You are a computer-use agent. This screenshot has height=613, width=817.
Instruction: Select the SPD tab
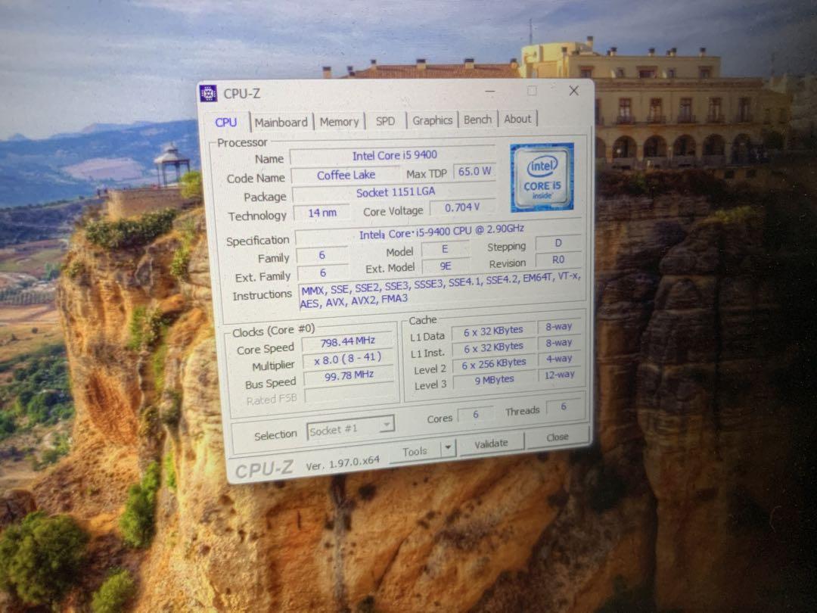386,121
